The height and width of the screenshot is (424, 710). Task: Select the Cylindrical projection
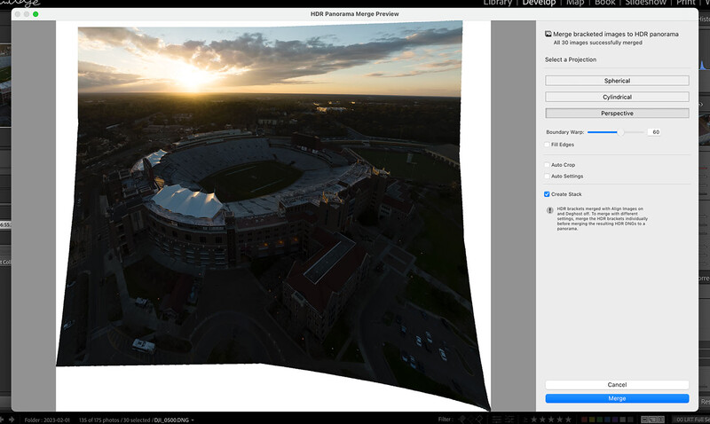[x=617, y=97]
